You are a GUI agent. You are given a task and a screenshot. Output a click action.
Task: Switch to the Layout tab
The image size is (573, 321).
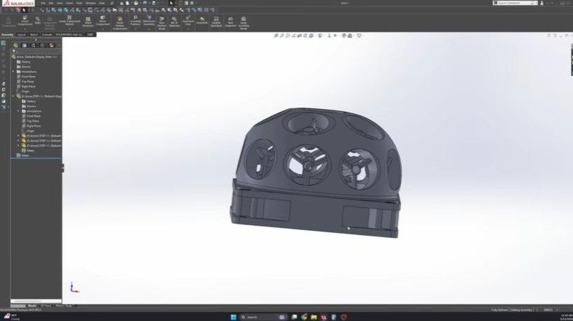(x=22, y=34)
